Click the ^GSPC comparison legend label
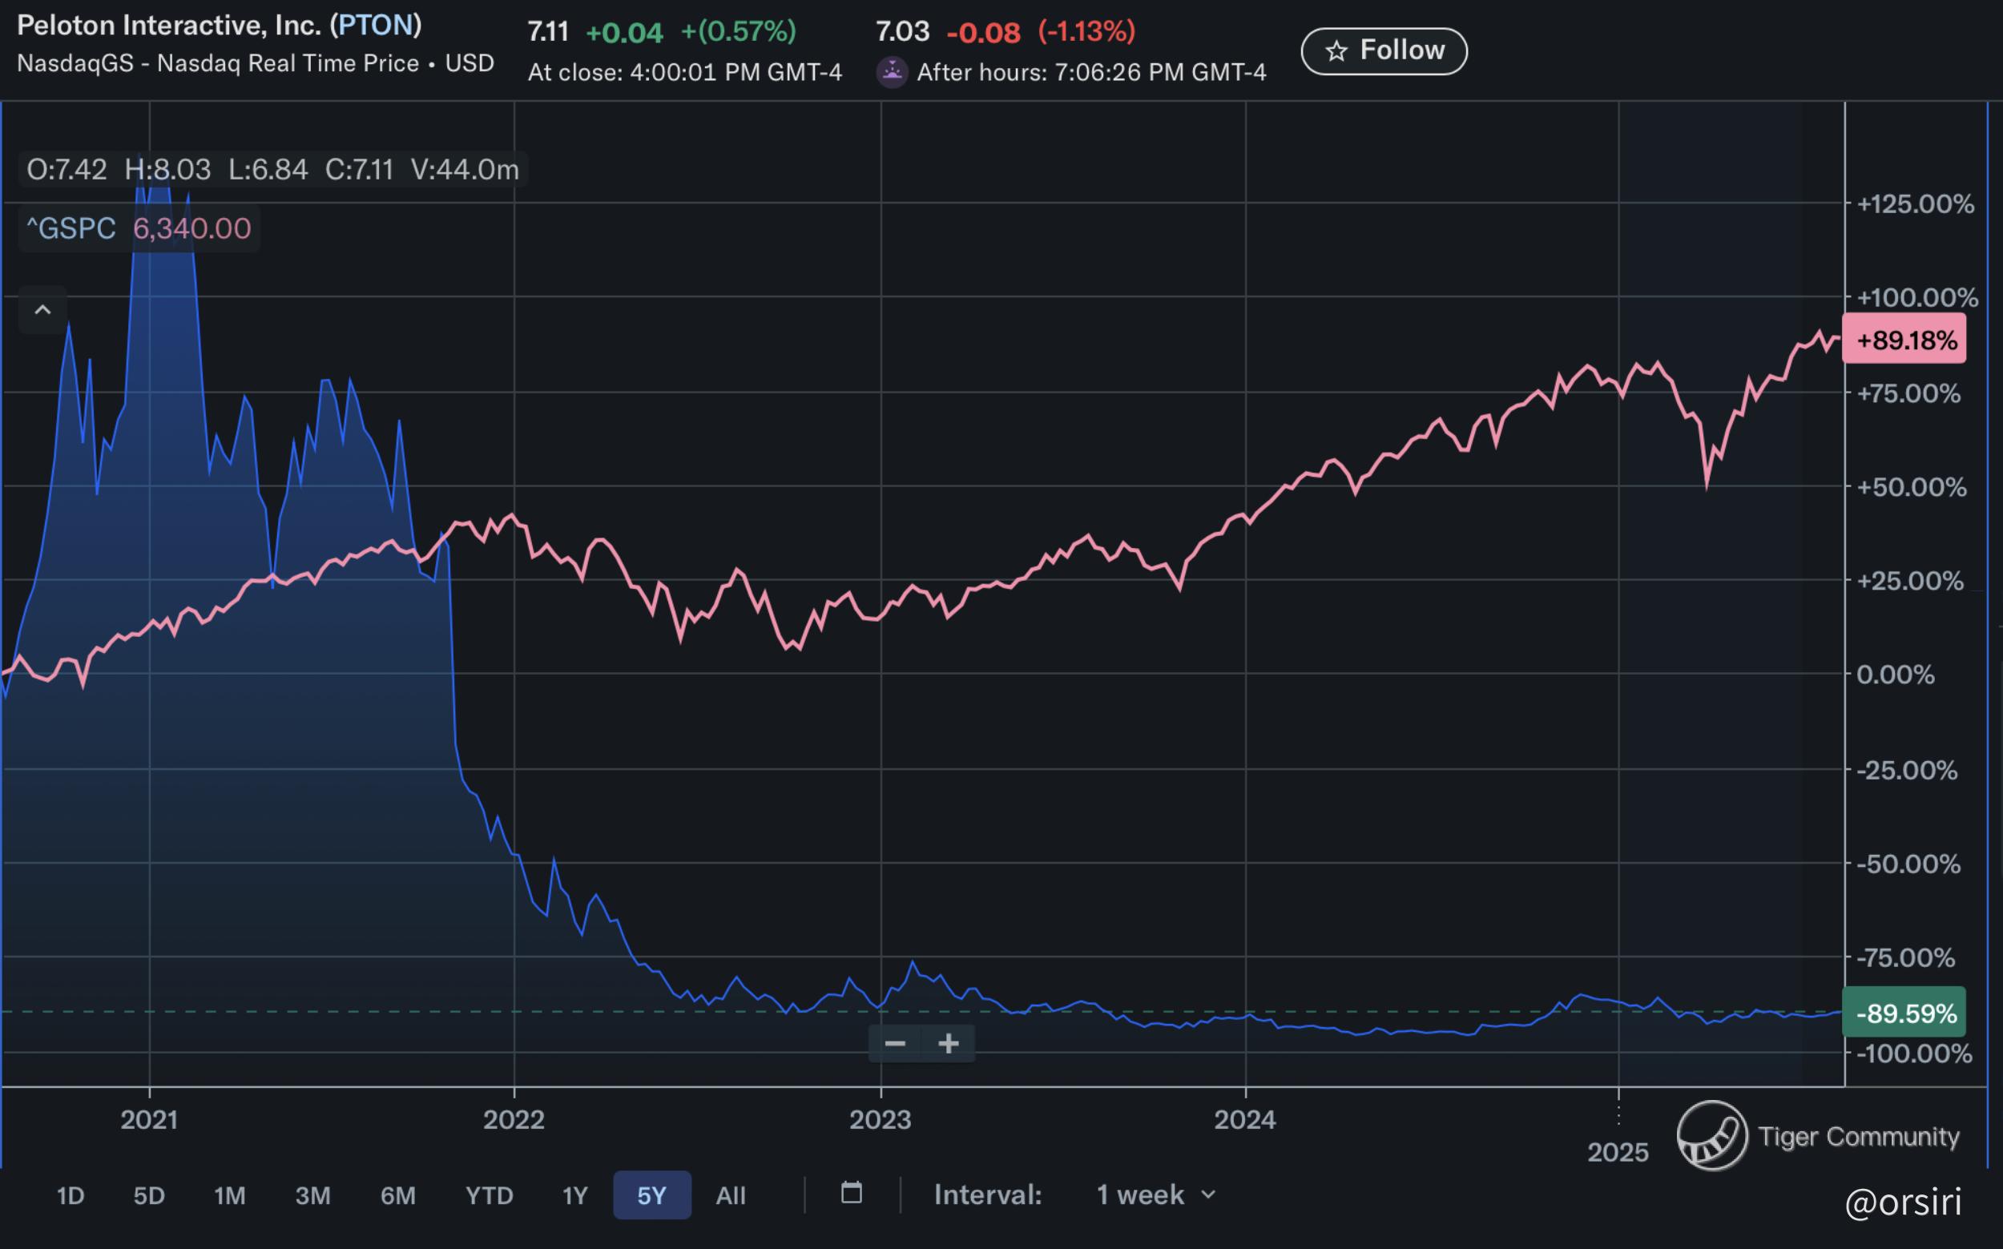2003x1249 pixels. tap(71, 229)
